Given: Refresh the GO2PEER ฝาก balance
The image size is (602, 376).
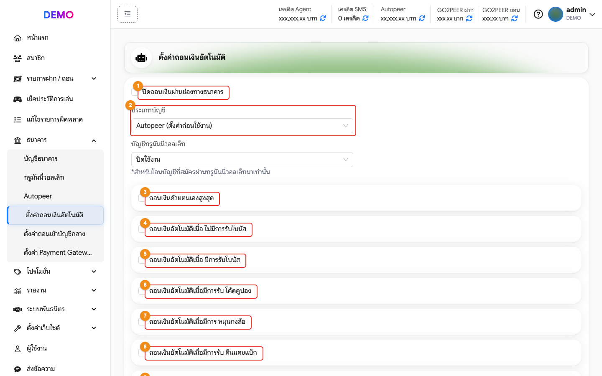Looking at the screenshot, I should tap(469, 18).
